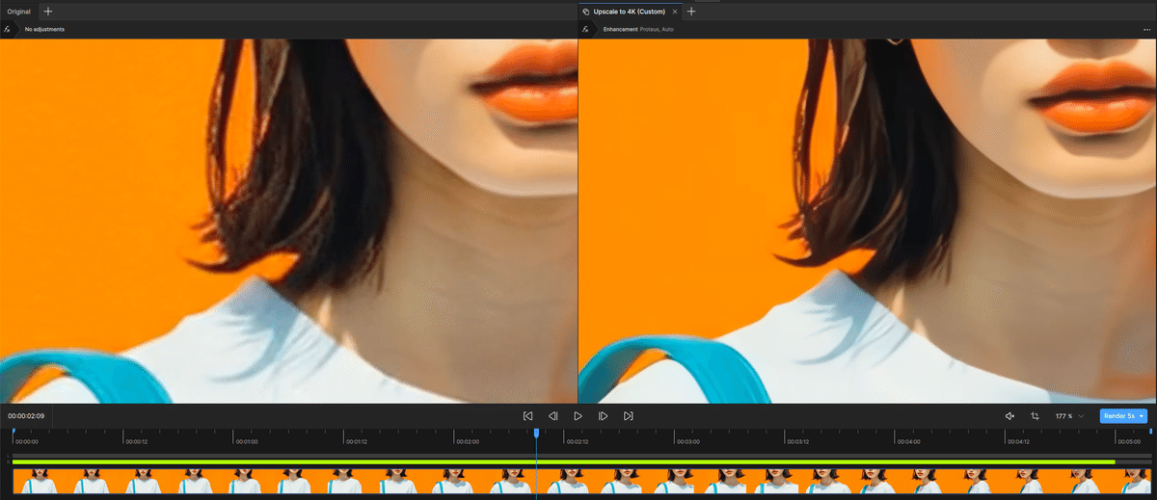Jump to the last frame of the clip
Screen dimensions: 1157x500
point(628,416)
